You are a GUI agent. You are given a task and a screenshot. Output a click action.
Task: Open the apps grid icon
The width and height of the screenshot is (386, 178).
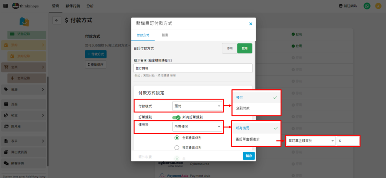click(x=5, y=6)
